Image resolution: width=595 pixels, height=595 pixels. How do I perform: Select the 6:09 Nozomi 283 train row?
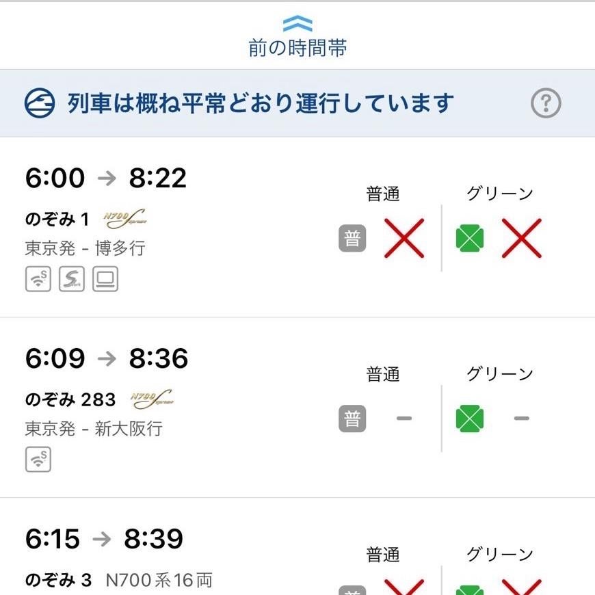[171, 408]
